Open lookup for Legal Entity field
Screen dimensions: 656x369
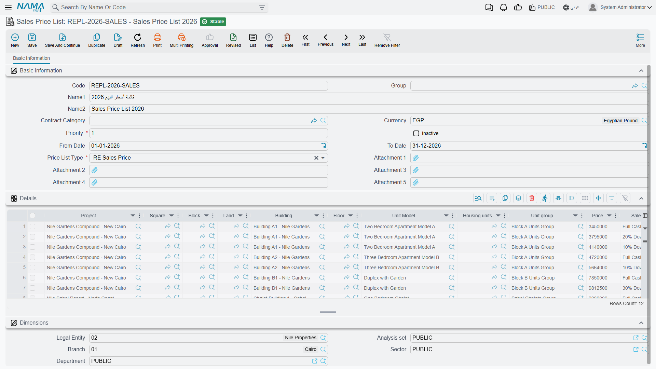click(323, 338)
